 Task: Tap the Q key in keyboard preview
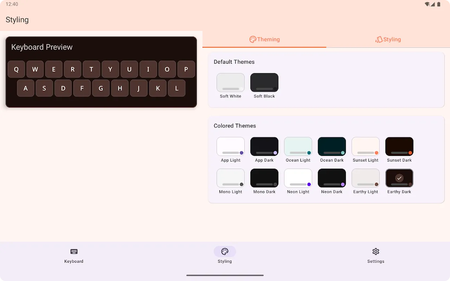coord(16,69)
